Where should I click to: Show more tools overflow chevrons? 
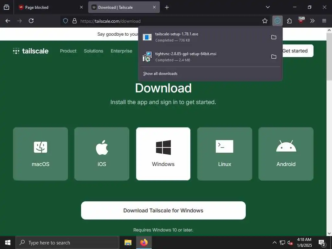click(312, 21)
